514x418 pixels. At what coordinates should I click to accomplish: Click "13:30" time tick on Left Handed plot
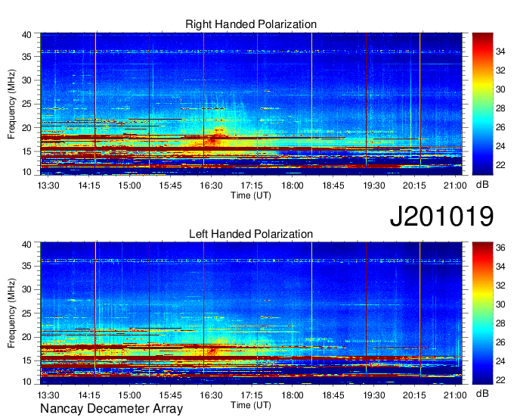coord(48,395)
